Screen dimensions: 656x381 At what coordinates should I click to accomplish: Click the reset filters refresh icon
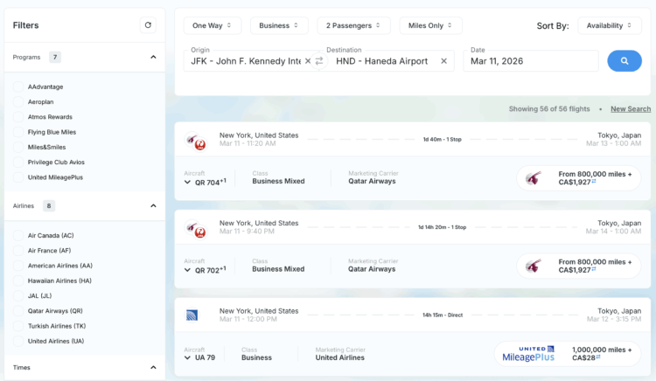click(x=148, y=25)
